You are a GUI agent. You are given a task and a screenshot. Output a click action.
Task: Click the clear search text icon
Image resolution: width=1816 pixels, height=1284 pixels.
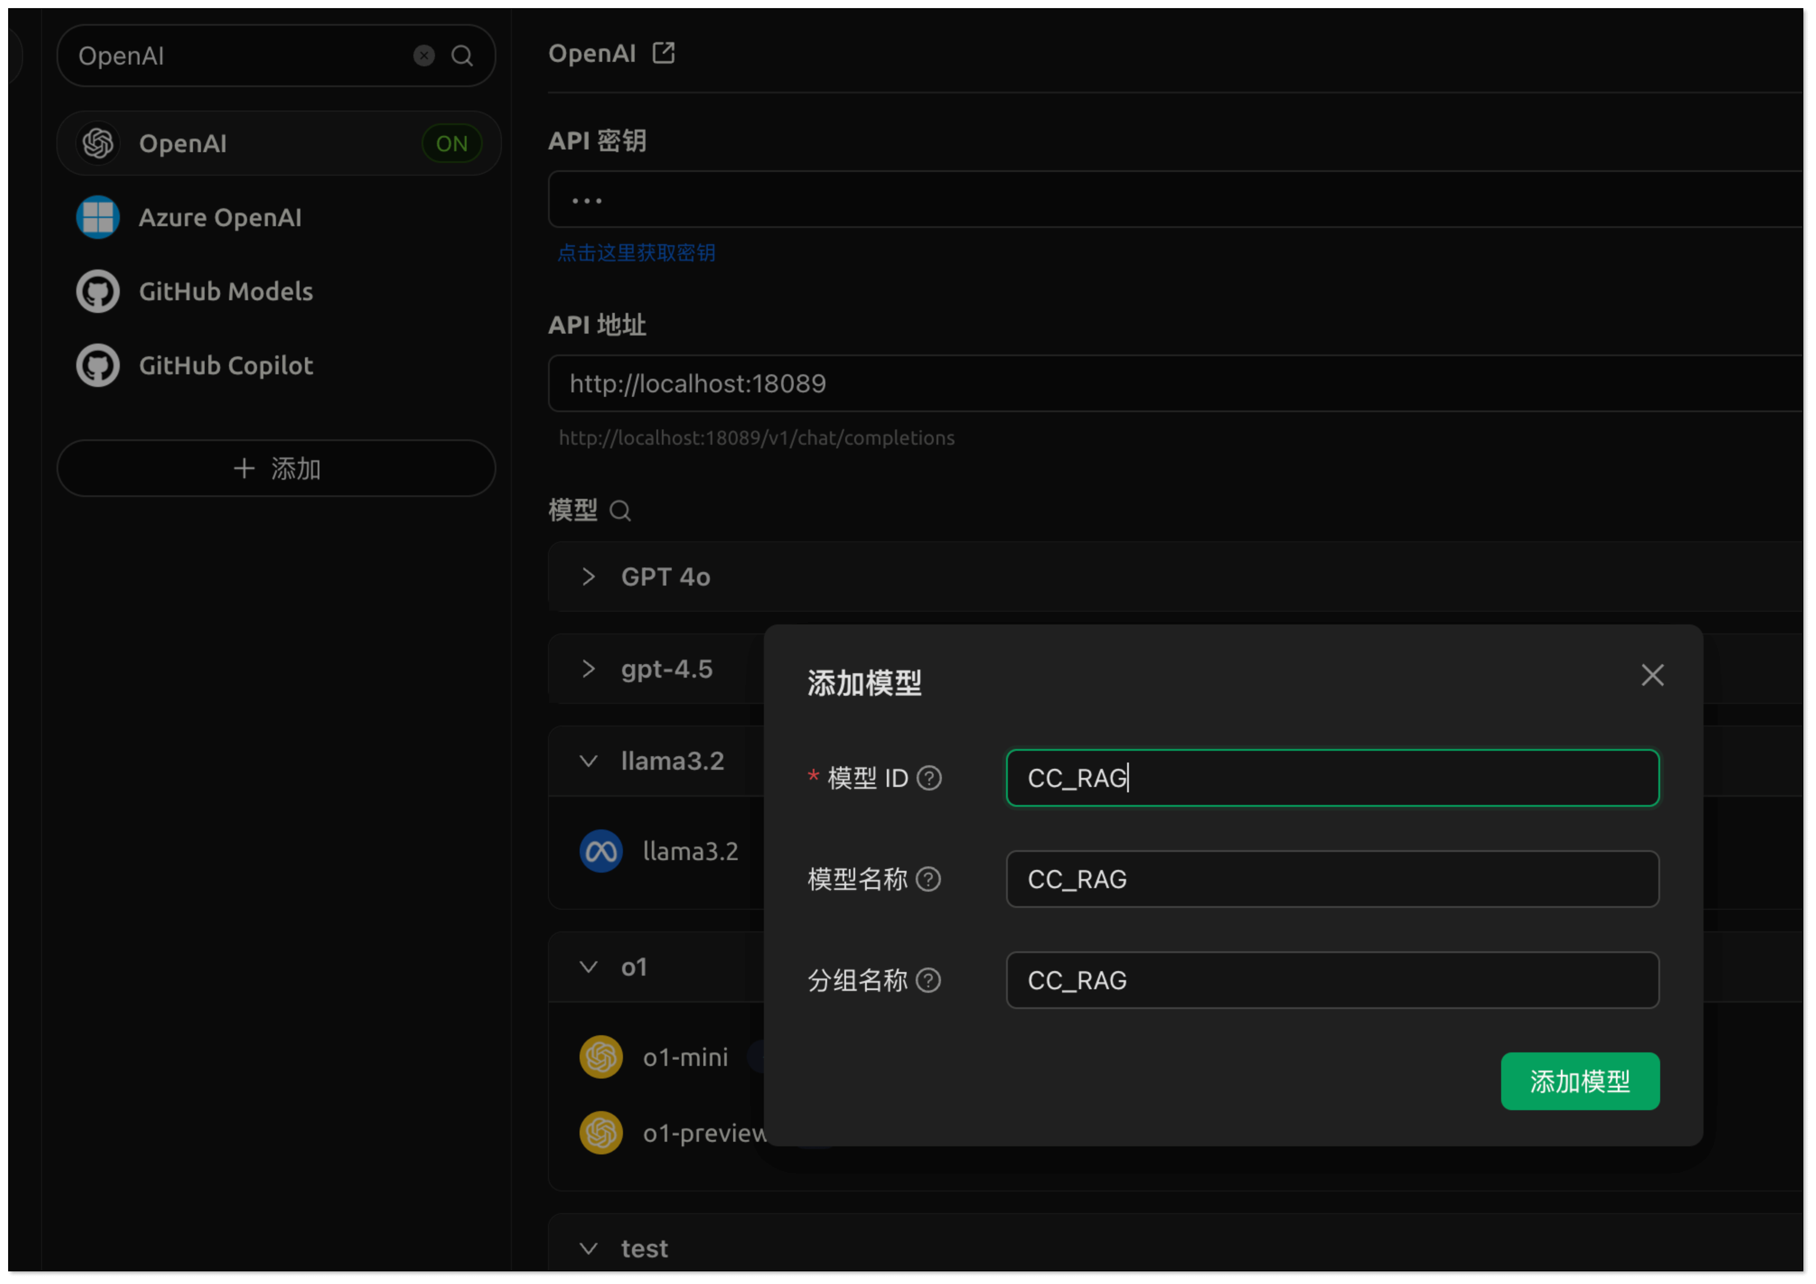(x=424, y=56)
